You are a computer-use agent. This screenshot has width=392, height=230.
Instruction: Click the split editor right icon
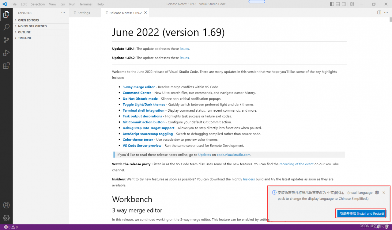click(379, 13)
